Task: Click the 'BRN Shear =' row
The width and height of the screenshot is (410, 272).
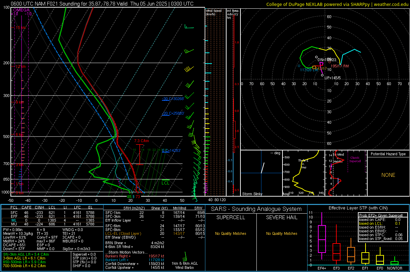Action: [135, 243]
